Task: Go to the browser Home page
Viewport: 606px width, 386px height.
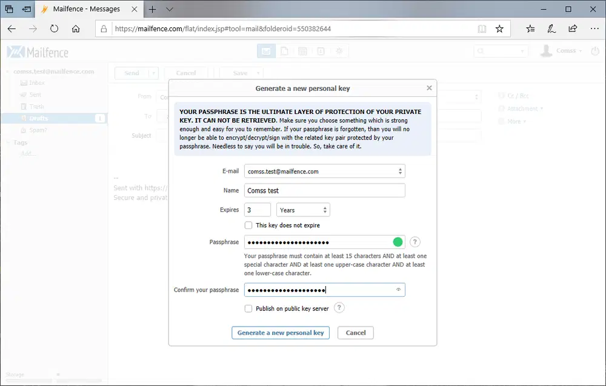Action: click(76, 28)
